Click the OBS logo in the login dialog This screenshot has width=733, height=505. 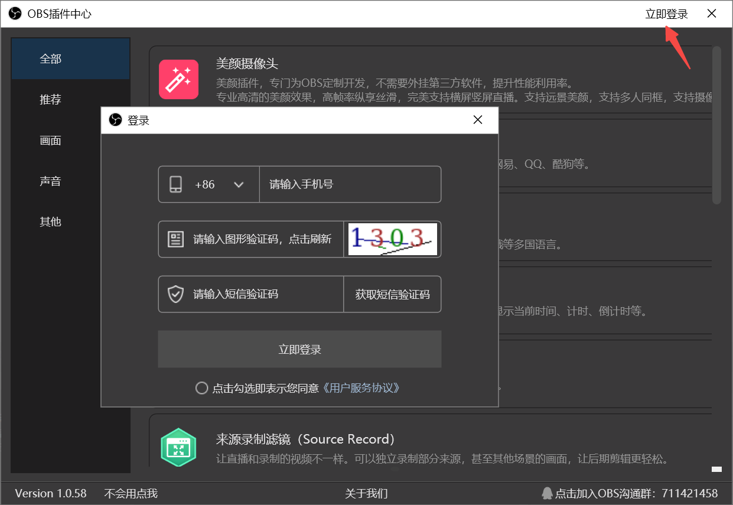116,119
